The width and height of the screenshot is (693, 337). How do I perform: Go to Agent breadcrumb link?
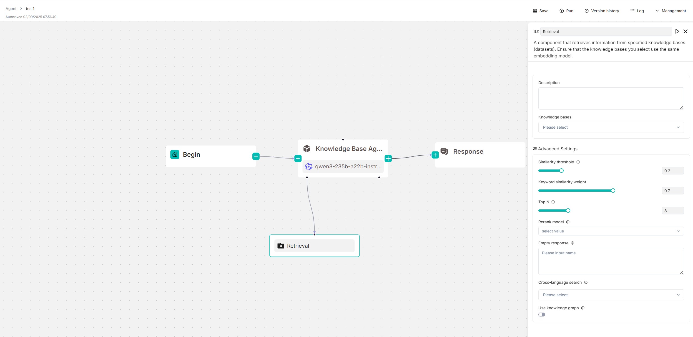coord(11,9)
